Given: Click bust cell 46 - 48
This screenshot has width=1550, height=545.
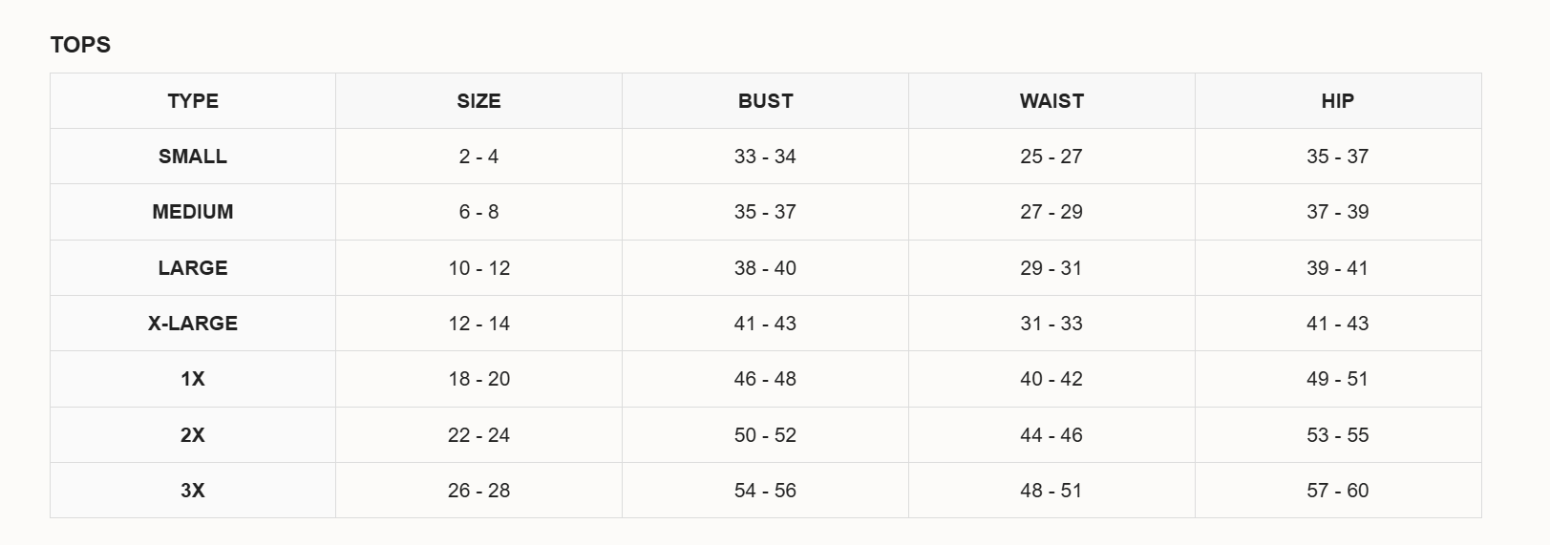Looking at the screenshot, I should coord(765,379).
